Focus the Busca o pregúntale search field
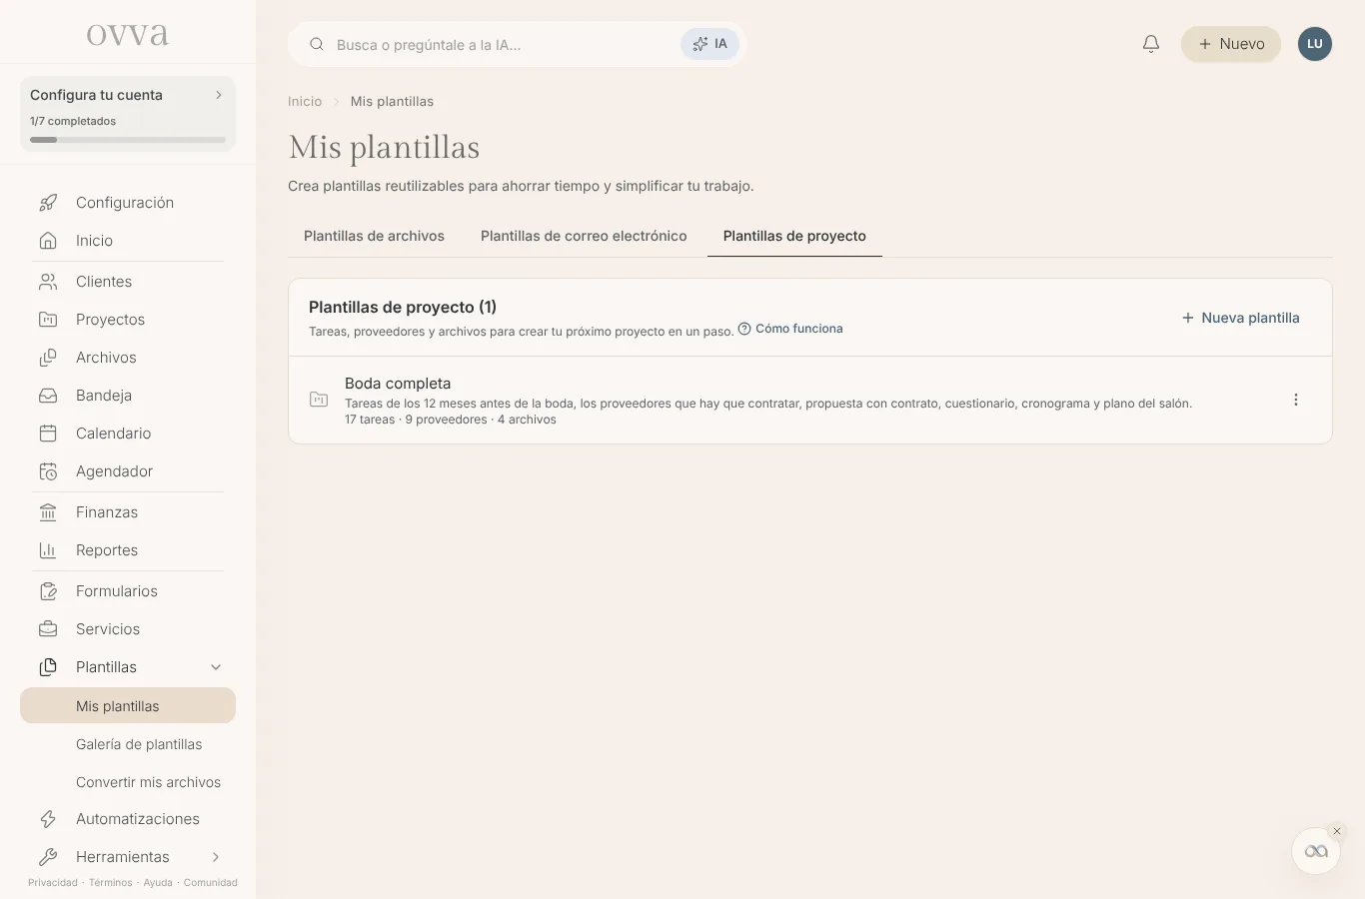 (500, 45)
